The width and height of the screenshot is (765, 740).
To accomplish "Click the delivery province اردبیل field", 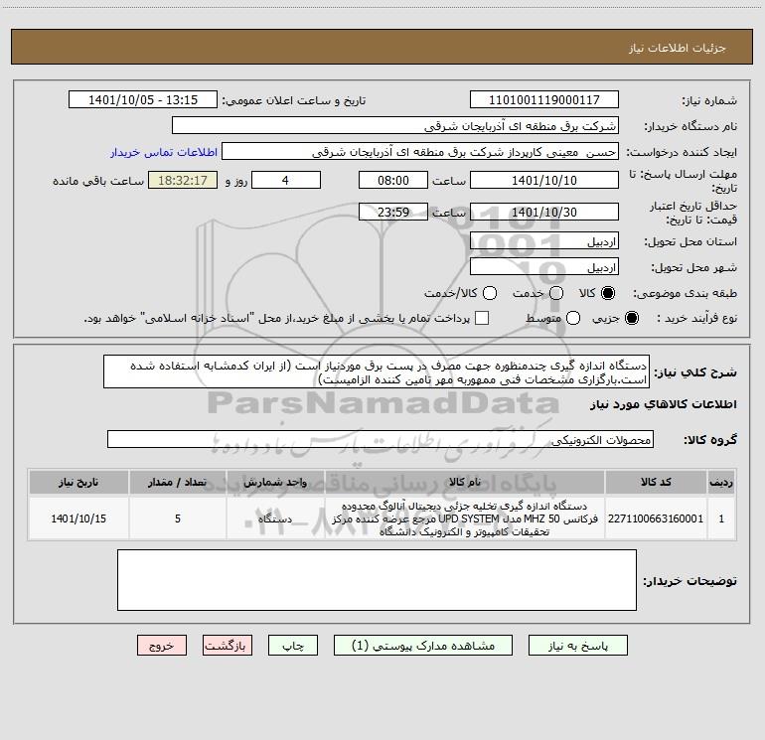I will [x=544, y=241].
